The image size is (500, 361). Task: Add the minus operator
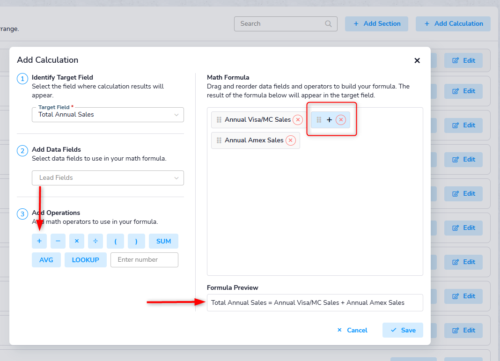(x=58, y=241)
